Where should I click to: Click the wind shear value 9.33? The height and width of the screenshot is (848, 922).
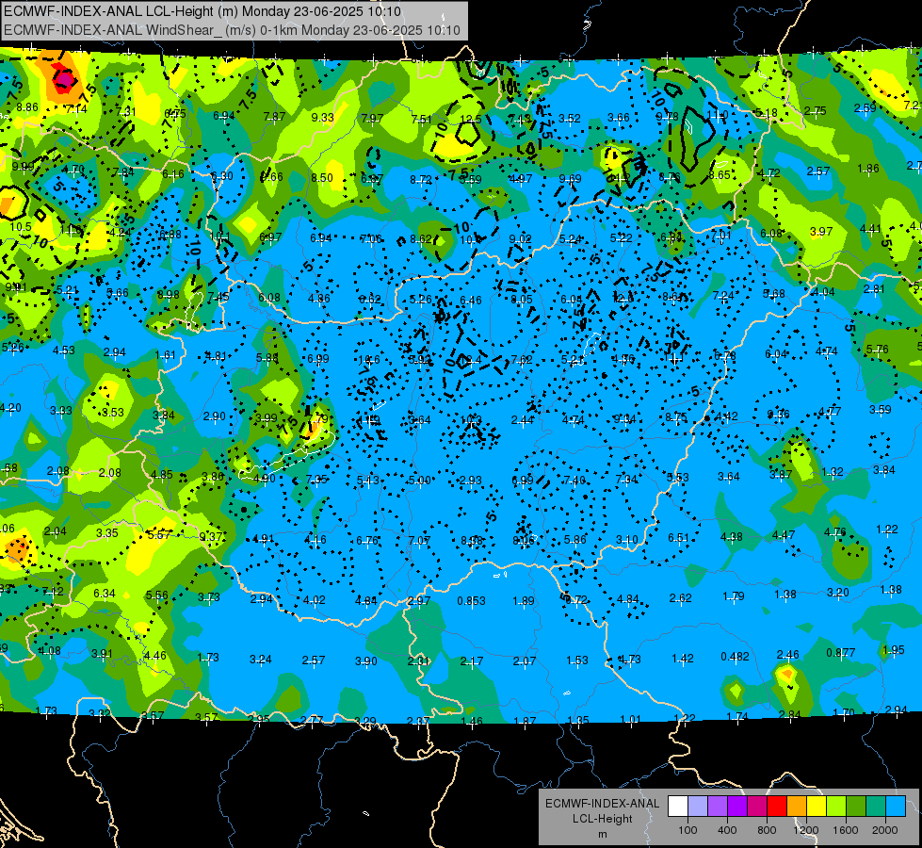(323, 118)
